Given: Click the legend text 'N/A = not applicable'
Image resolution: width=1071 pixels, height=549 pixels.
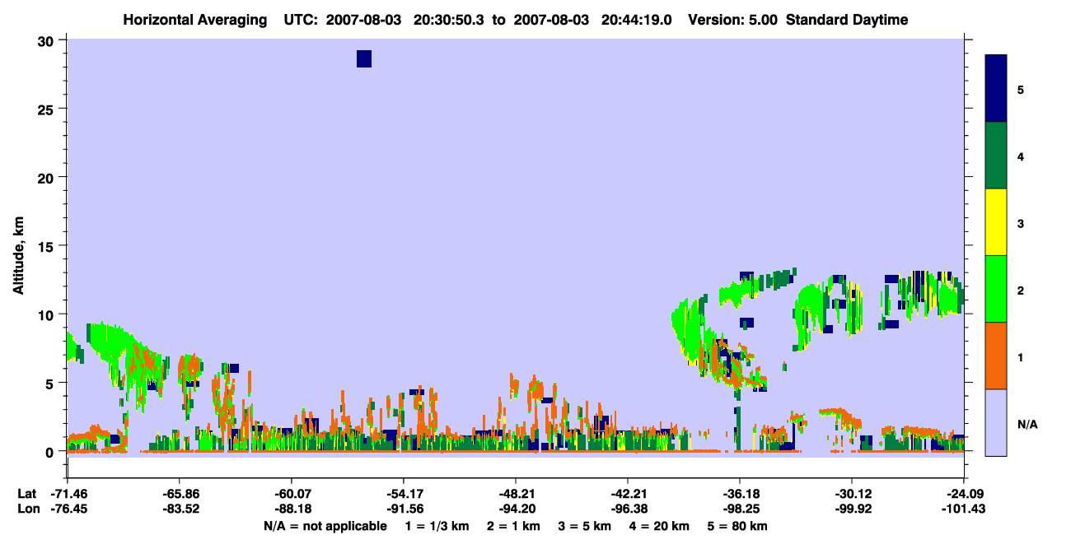Looking at the screenshot, I should click(325, 526).
